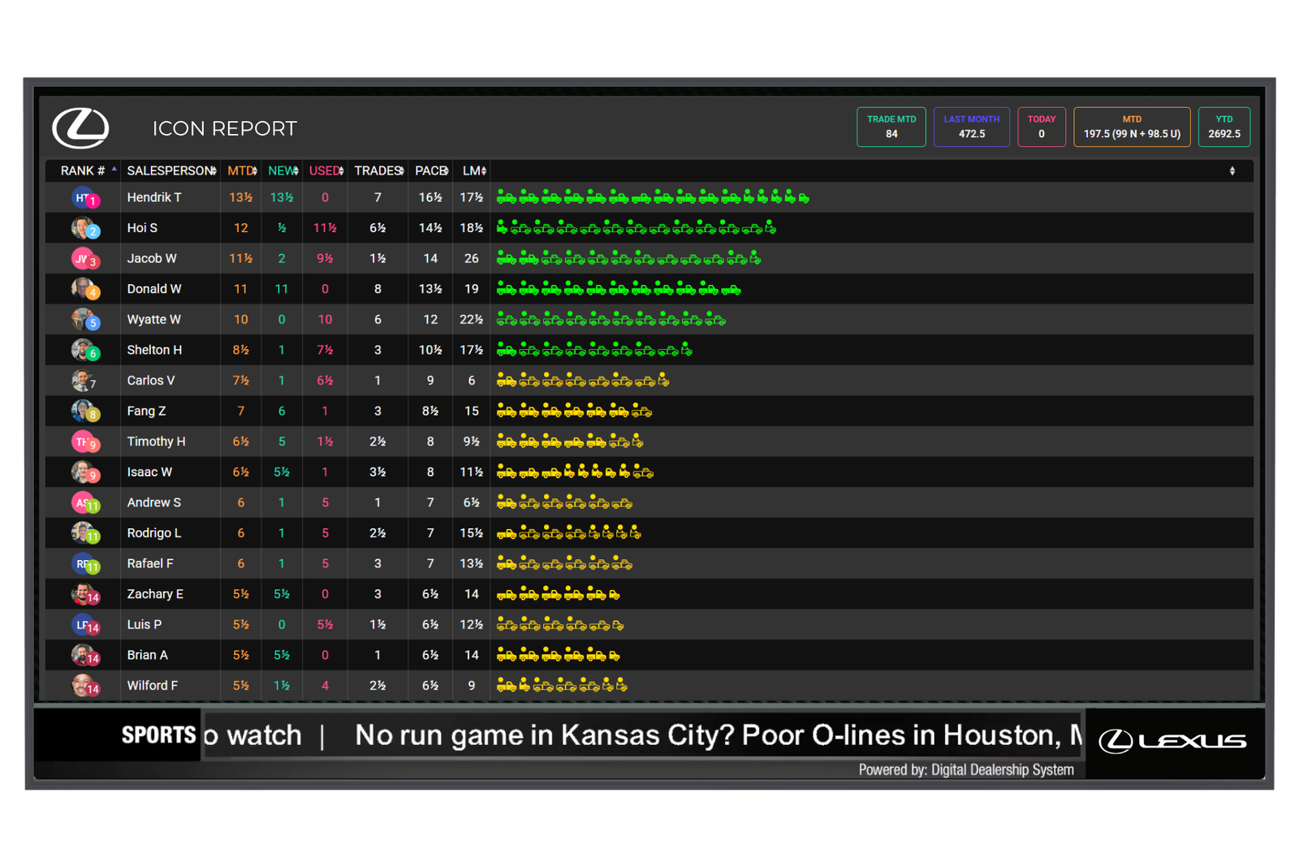Open Wyatte W's avatar photo
The image size is (1299, 866).
click(x=84, y=320)
